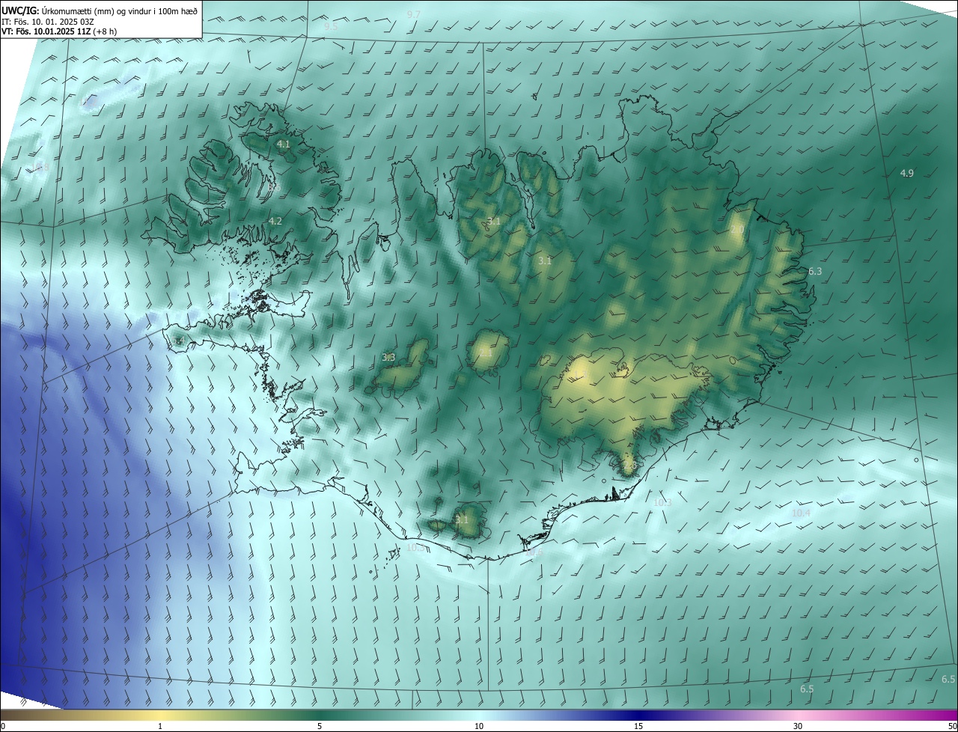Click the colorbar tick label 1

[x=160, y=726]
